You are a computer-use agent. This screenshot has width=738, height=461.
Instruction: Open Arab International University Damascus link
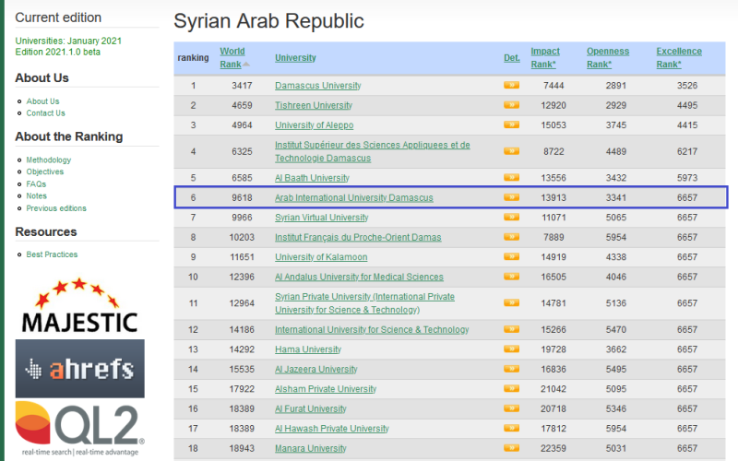click(353, 197)
